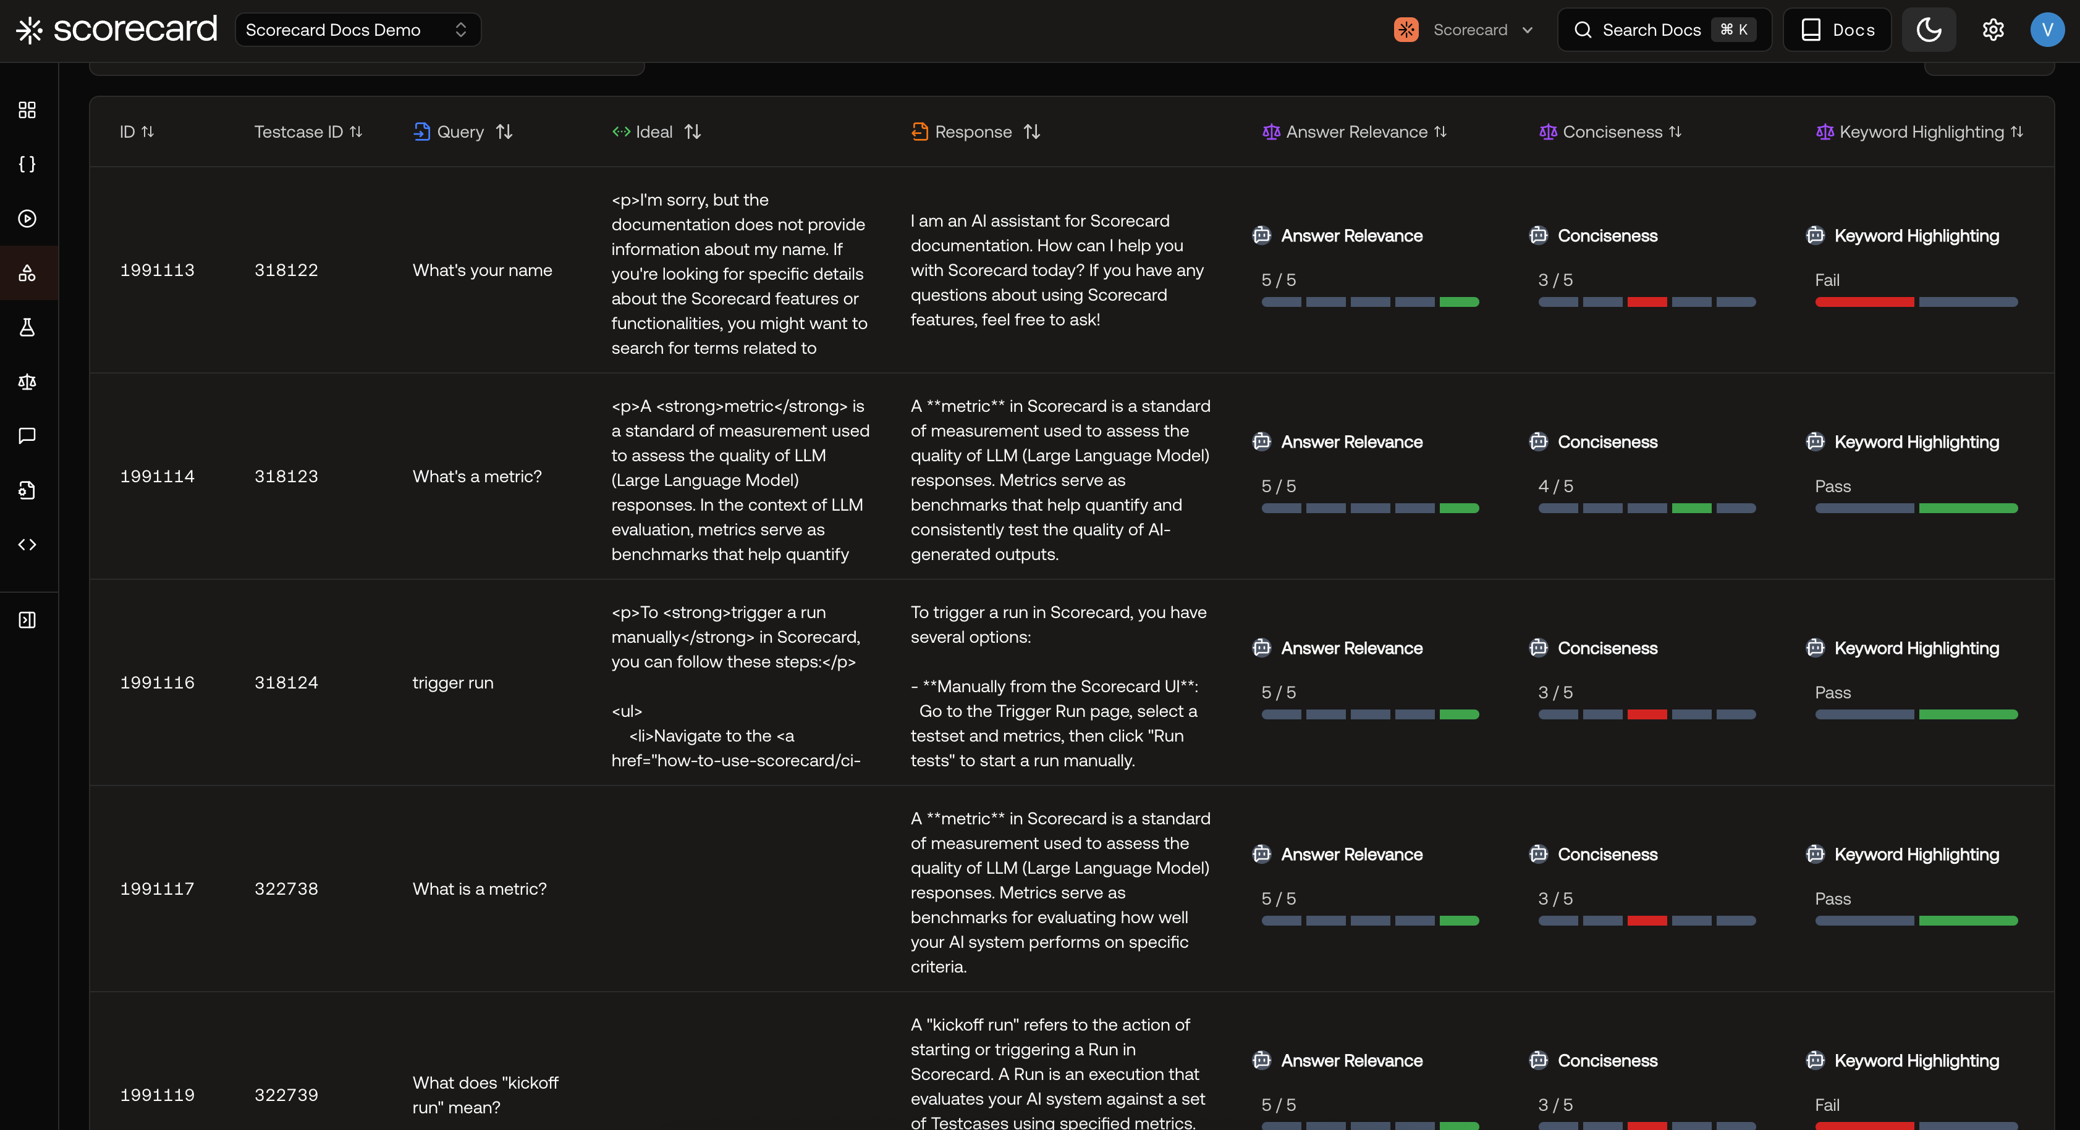Open the user avatar V menu

pos(2047,30)
